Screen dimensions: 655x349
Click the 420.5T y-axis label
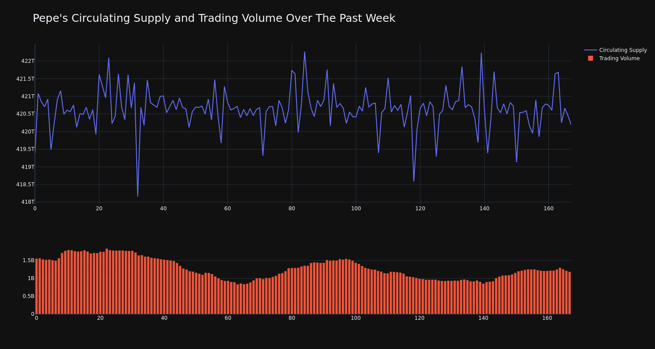(25, 114)
